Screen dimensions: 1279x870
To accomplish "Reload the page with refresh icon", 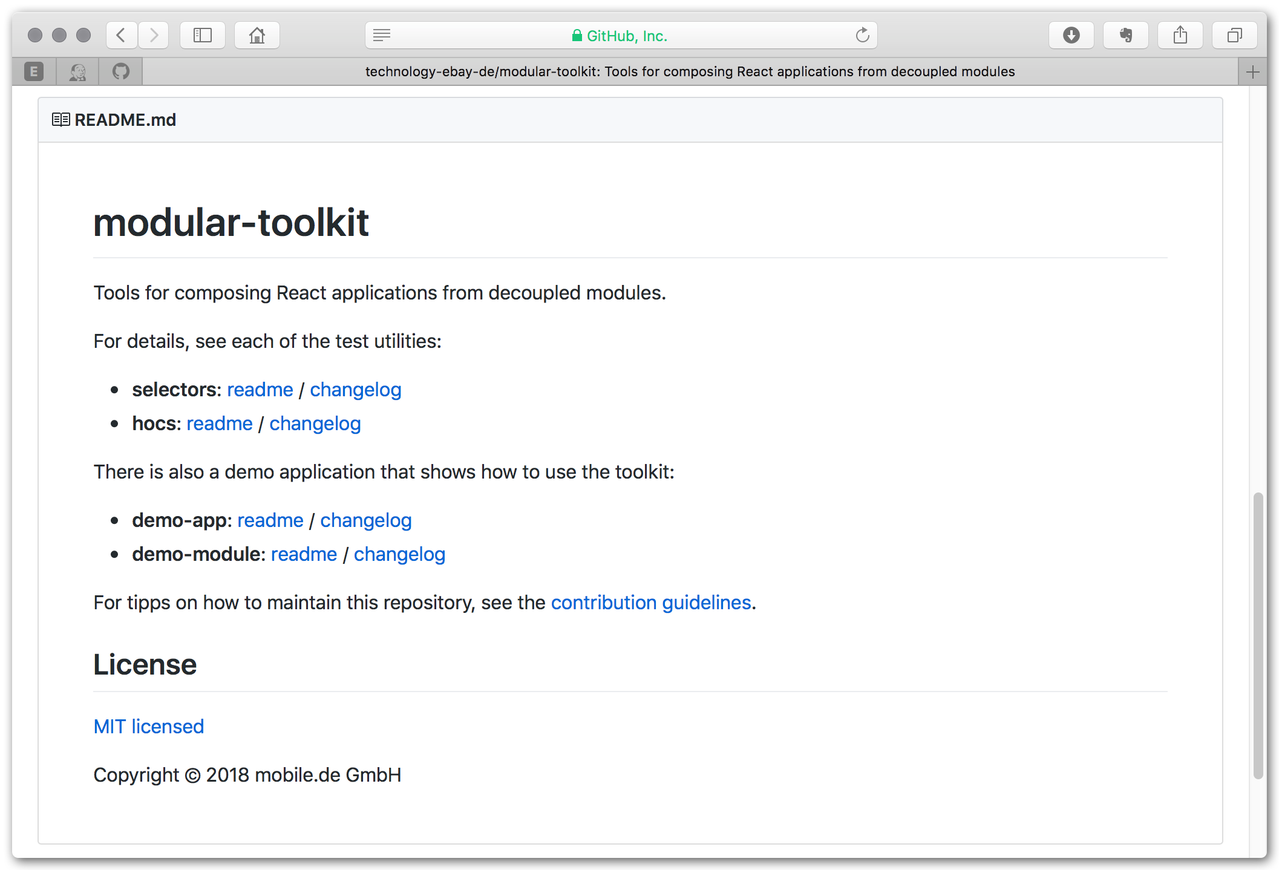I will pyautogui.click(x=862, y=35).
